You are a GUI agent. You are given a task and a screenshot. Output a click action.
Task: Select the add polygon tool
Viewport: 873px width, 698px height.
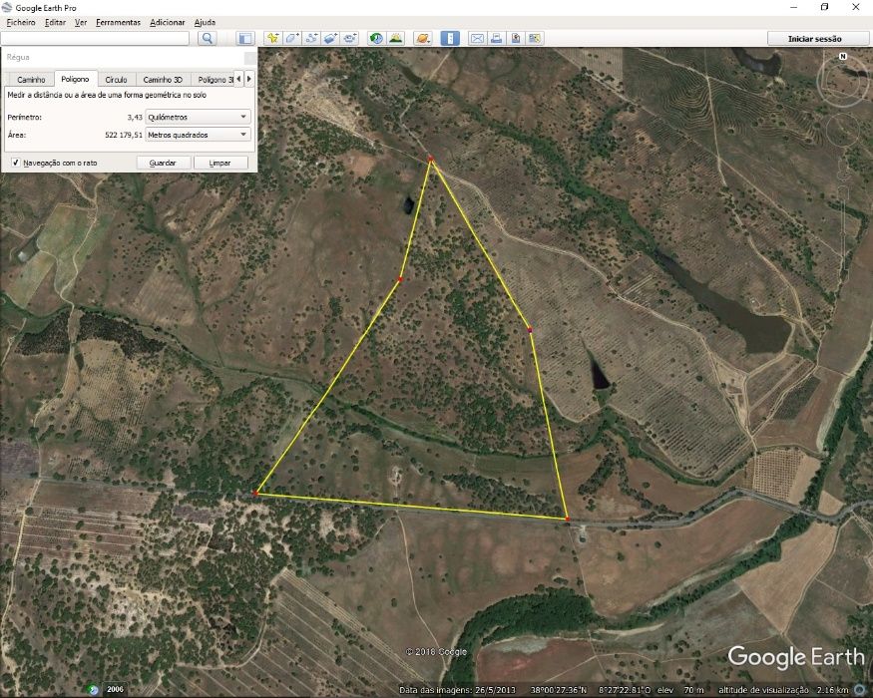pyautogui.click(x=292, y=39)
